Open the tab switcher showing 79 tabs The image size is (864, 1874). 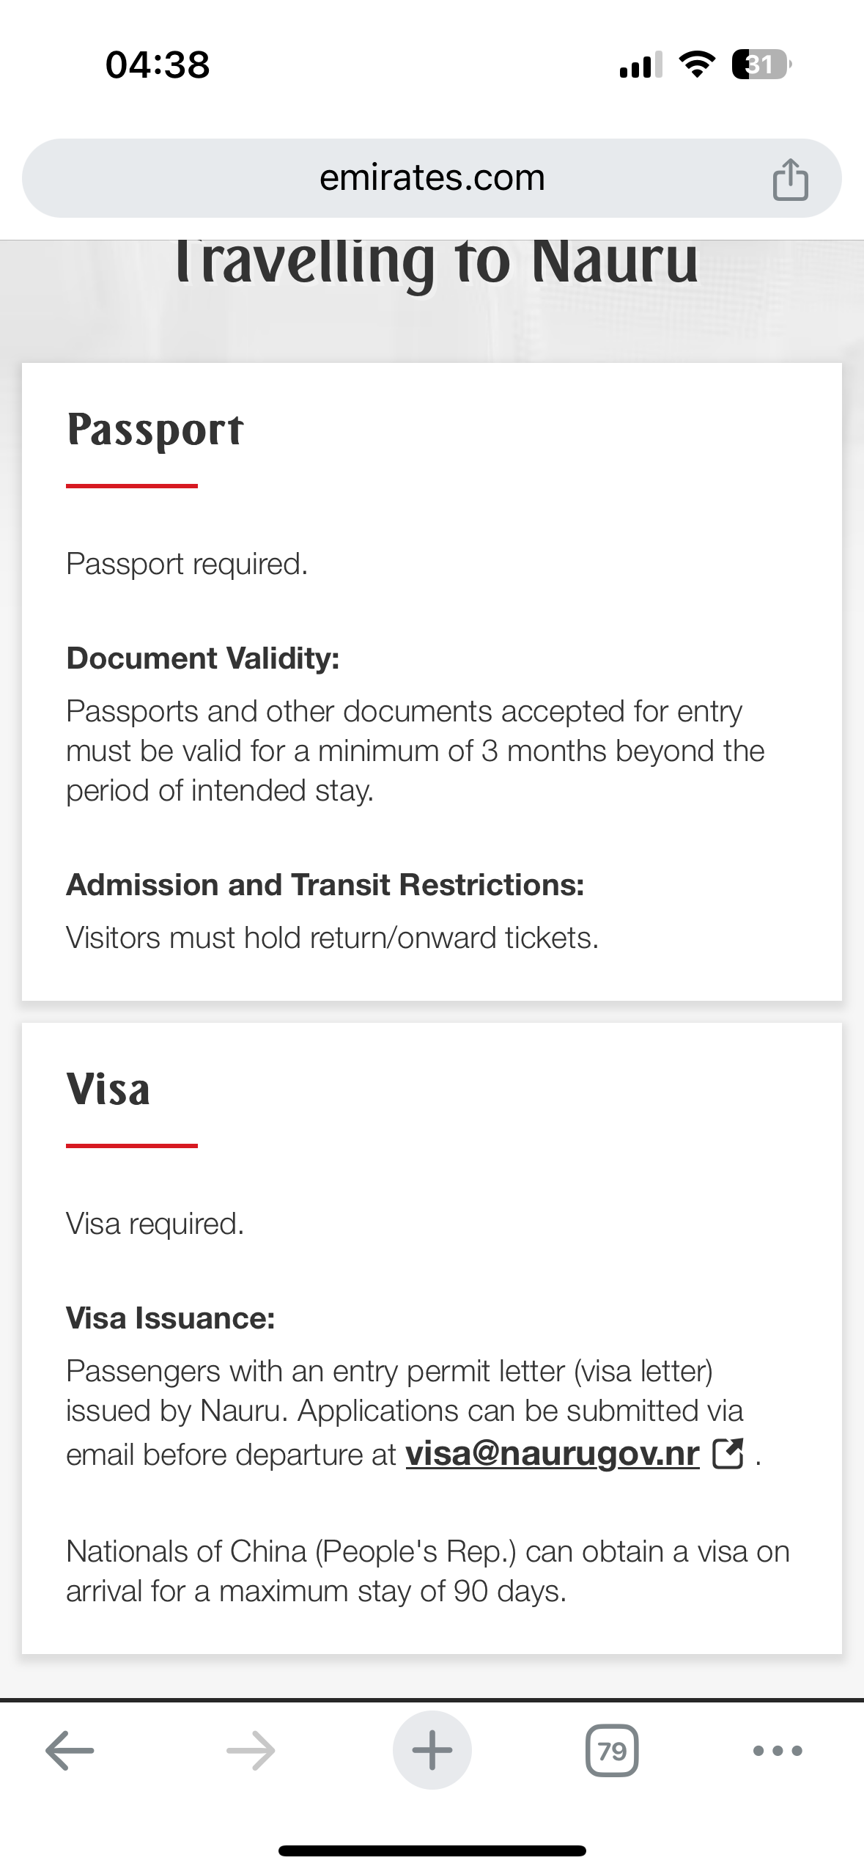tap(612, 1750)
